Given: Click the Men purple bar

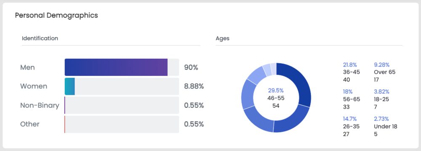Looking at the screenshot, I should pyautogui.click(x=116, y=67).
